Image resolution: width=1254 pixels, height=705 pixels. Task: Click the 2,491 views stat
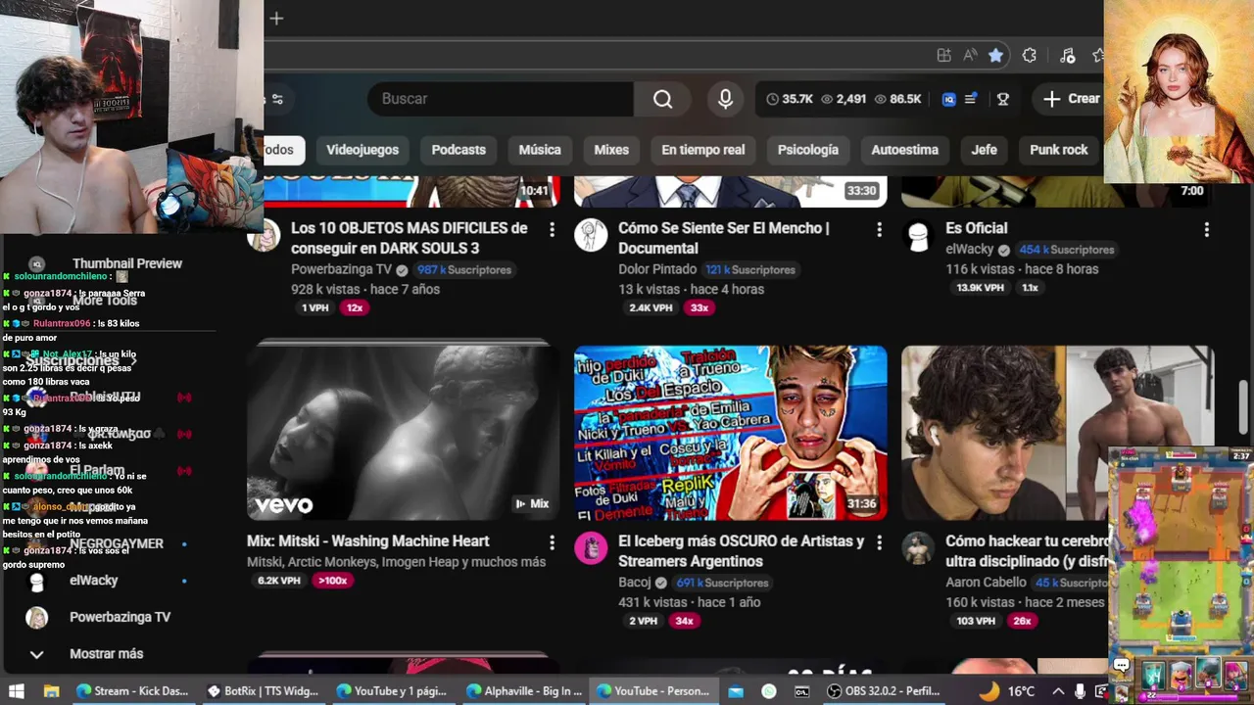click(x=844, y=99)
